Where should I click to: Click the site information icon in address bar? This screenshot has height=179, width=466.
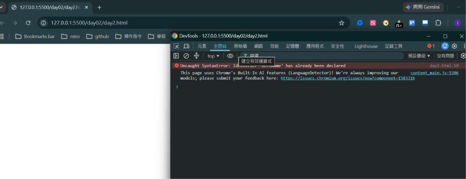tap(44, 23)
